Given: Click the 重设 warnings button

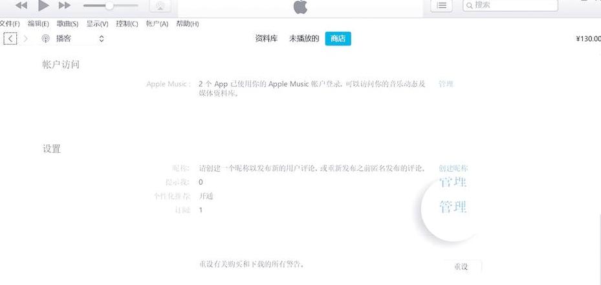Looking at the screenshot, I should click(461, 267).
